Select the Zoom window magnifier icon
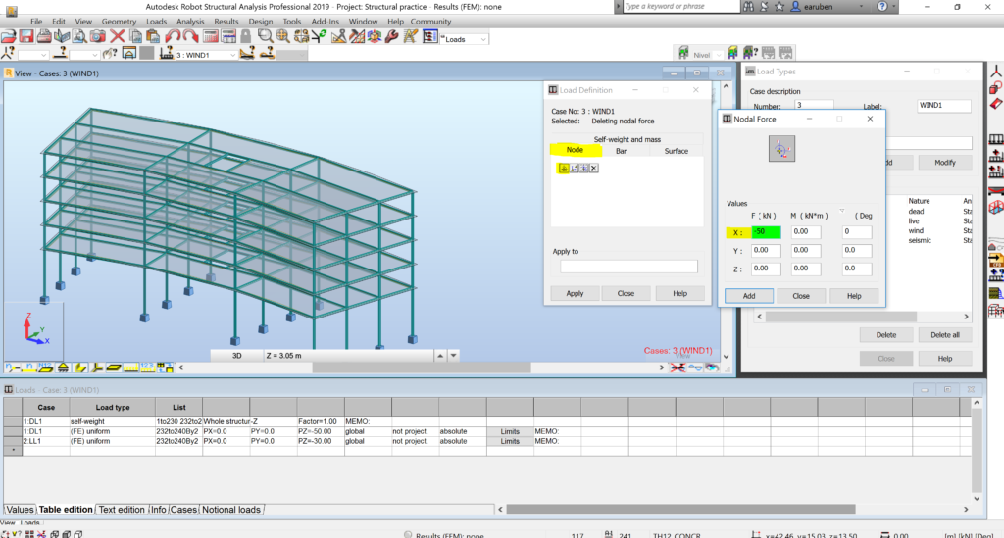The image size is (1004, 538). click(265, 37)
